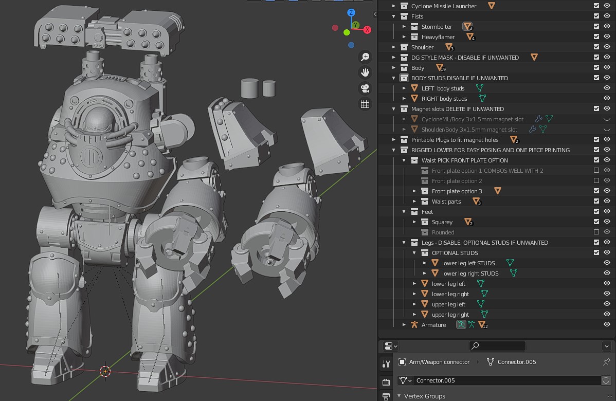Enable the Rounded feet checkbox
This screenshot has width=616, height=401.
pyautogui.click(x=596, y=232)
